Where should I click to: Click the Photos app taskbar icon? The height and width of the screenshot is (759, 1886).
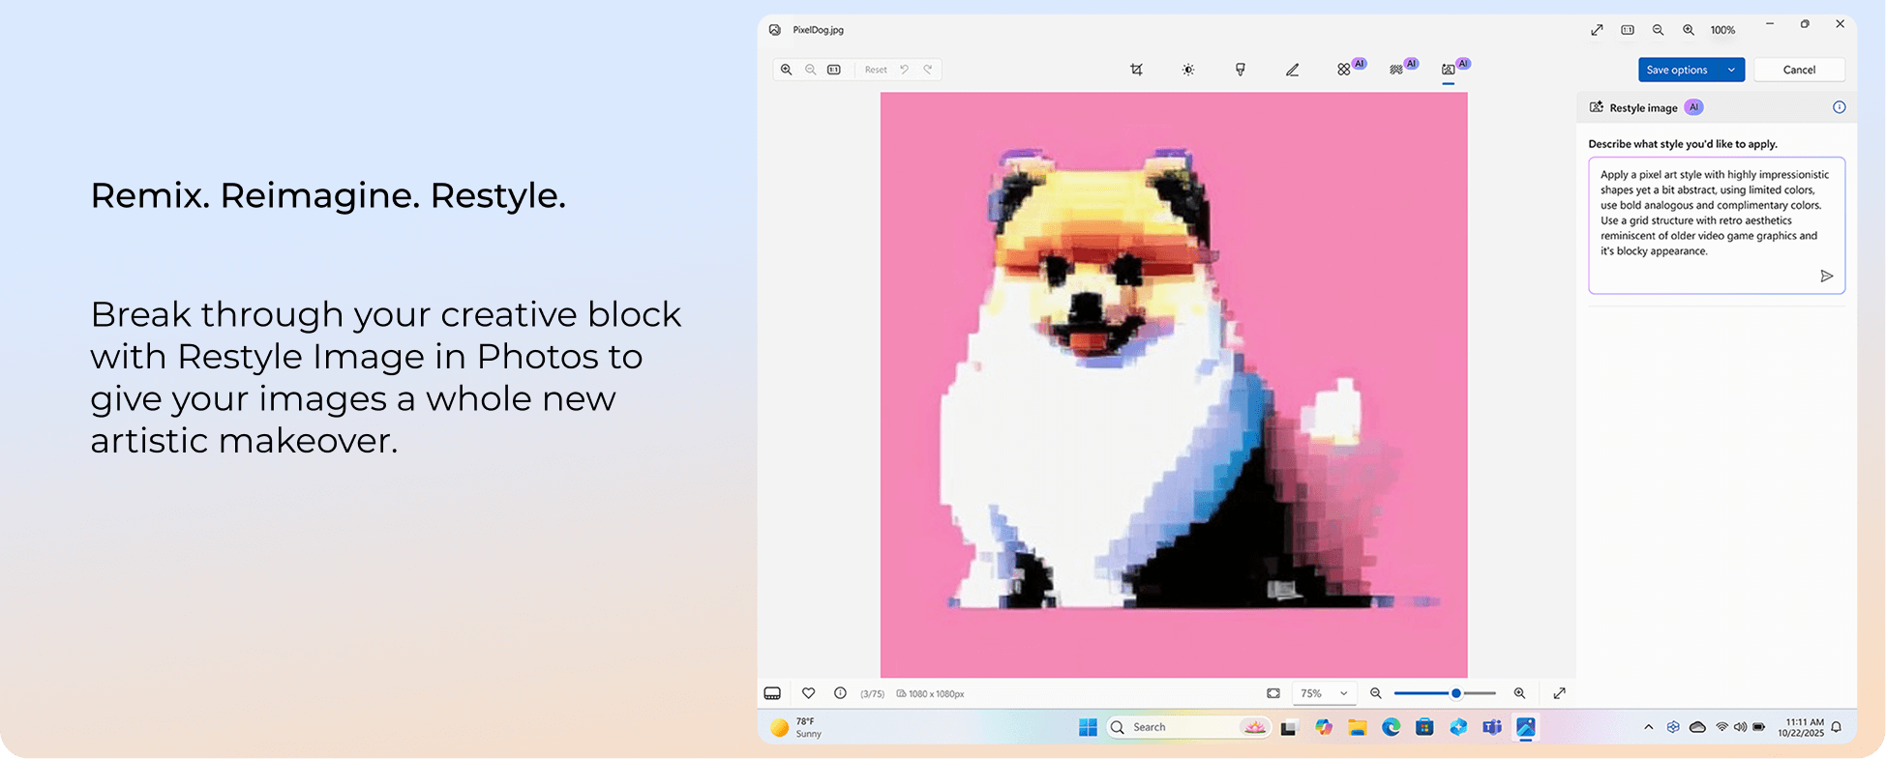coord(1526,727)
